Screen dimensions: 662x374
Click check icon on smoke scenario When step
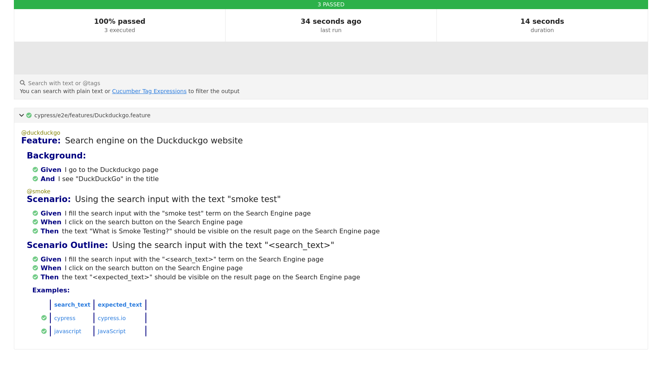click(35, 222)
